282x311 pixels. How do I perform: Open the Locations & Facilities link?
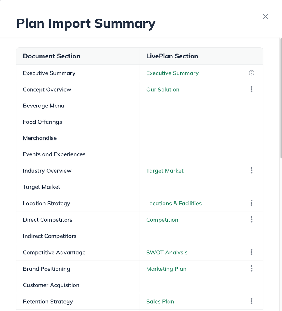(x=174, y=203)
